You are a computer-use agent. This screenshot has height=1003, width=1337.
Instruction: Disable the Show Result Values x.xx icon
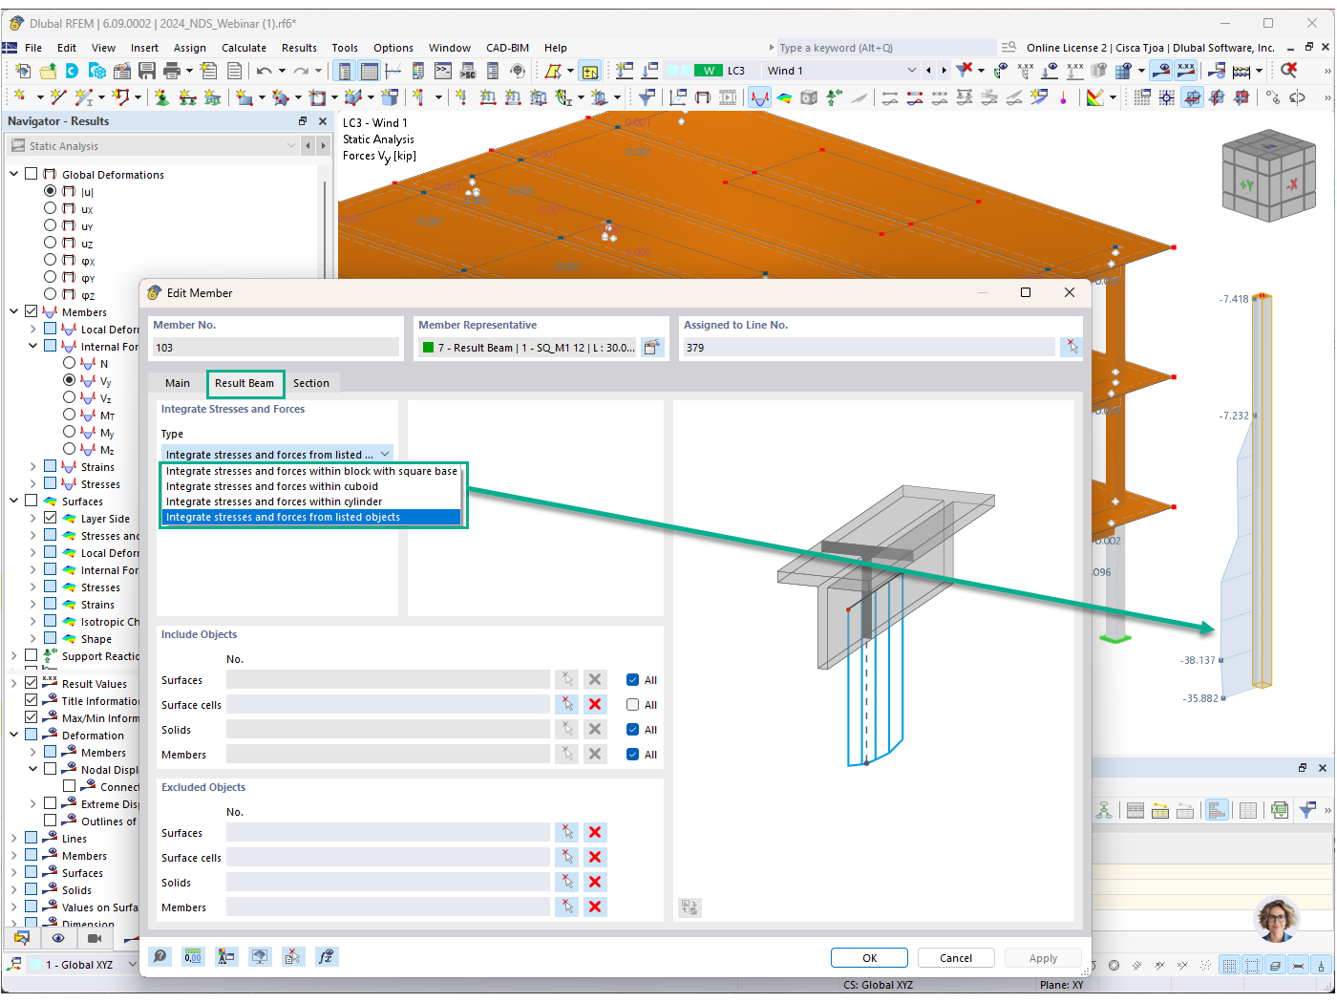1185,70
